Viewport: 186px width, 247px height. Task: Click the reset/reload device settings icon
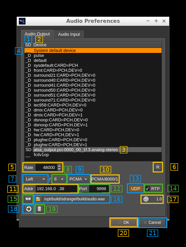coord(28,209)
